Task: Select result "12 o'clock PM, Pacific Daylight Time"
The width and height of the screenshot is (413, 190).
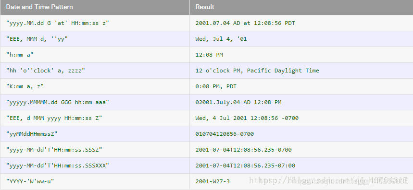Action: [x=257, y=71]
